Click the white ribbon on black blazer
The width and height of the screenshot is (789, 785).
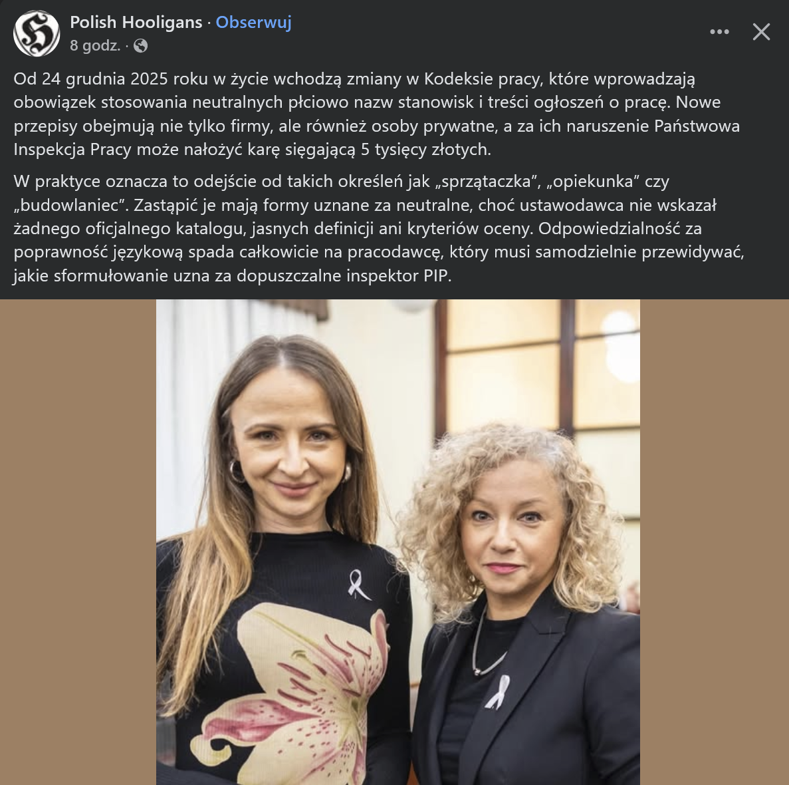point(498,692)
